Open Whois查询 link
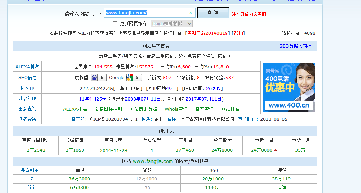 tap(176, 109)
